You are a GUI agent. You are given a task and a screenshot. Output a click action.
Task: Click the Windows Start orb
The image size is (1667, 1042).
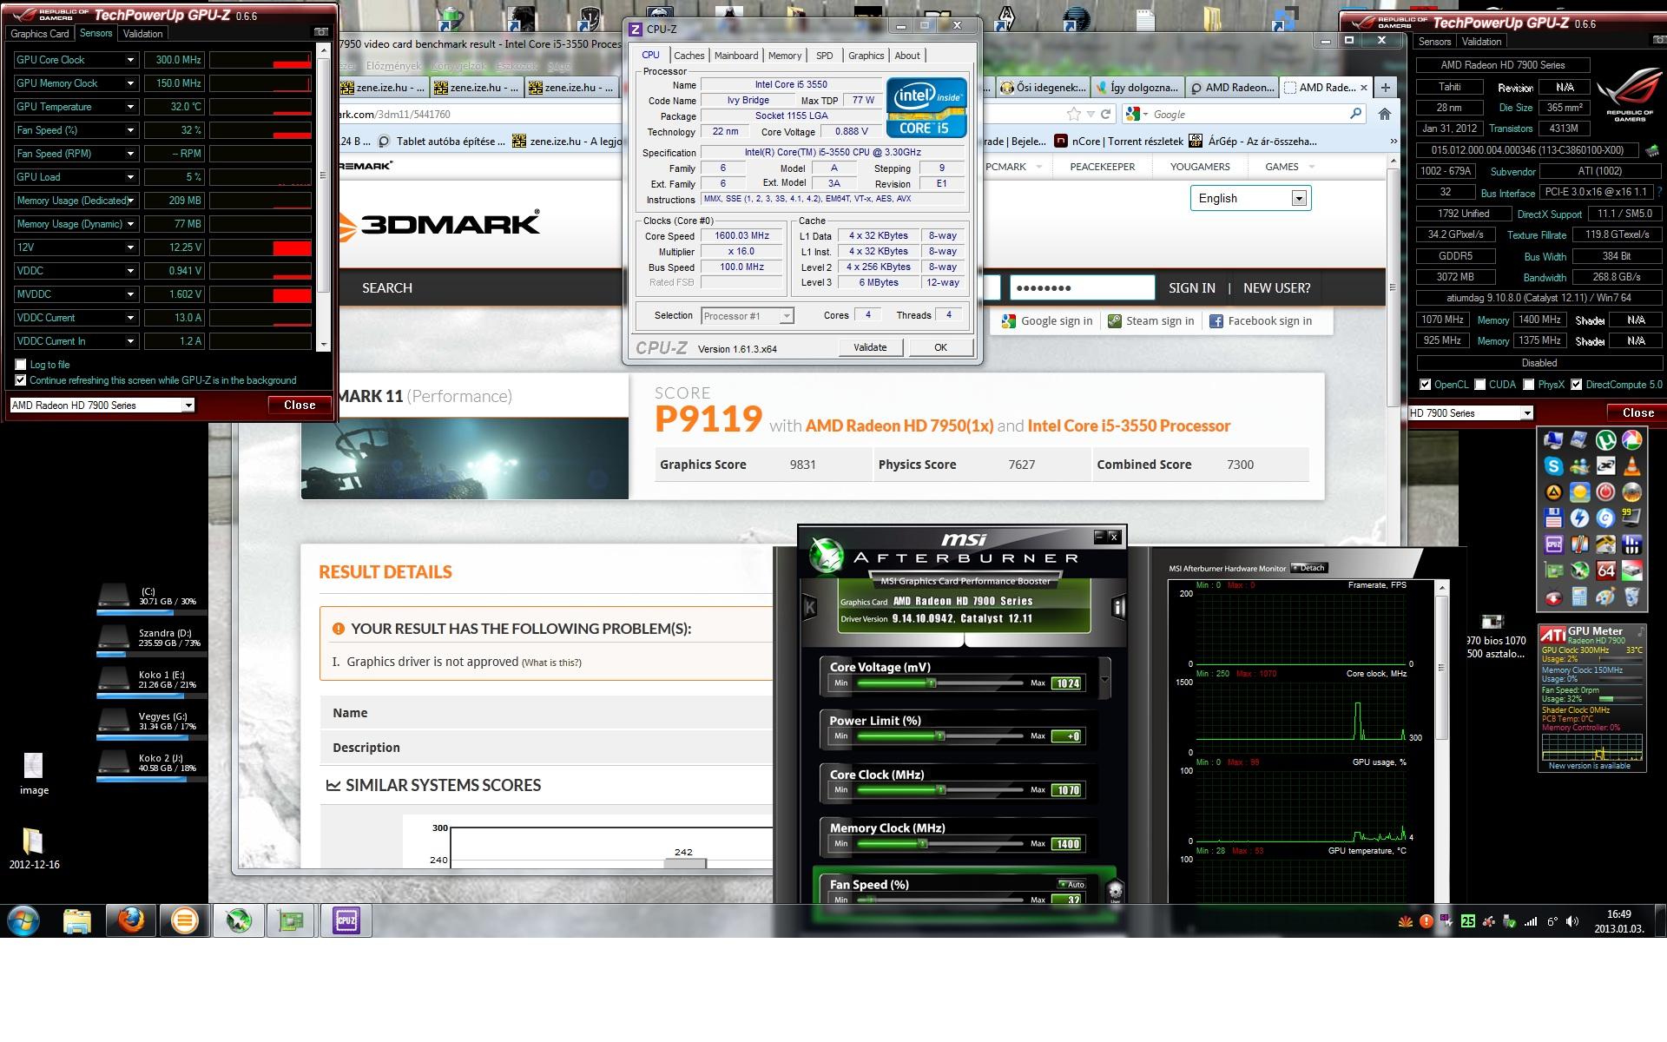[23, 920]
